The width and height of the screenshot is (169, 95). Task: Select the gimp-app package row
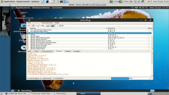pos(89,36)
